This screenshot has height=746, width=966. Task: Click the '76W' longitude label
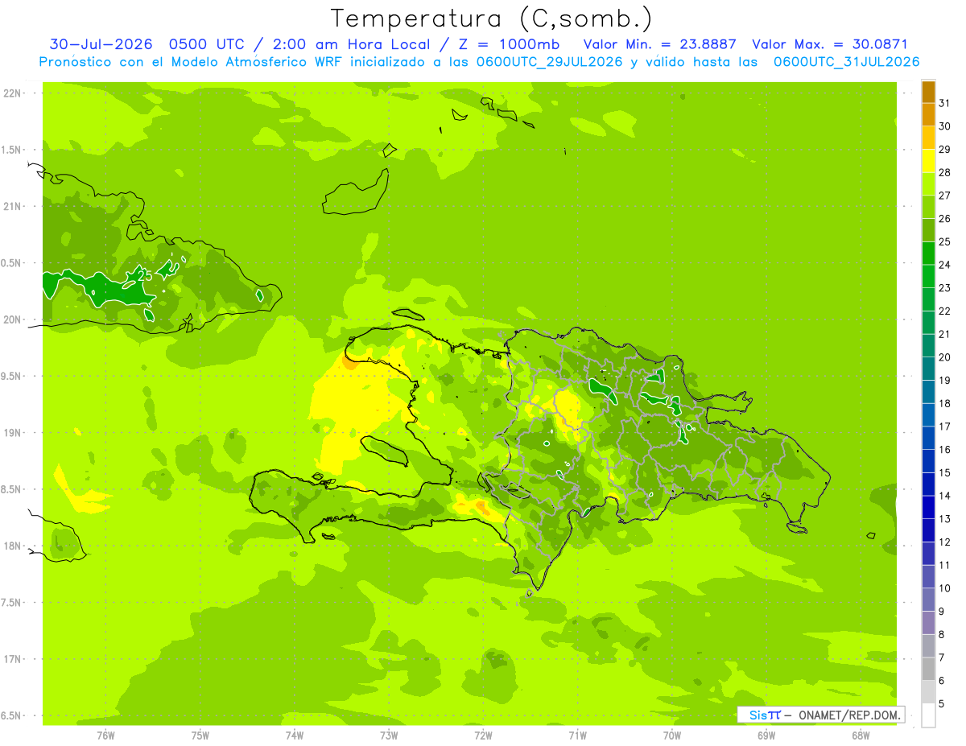click(x=105, y=736)
